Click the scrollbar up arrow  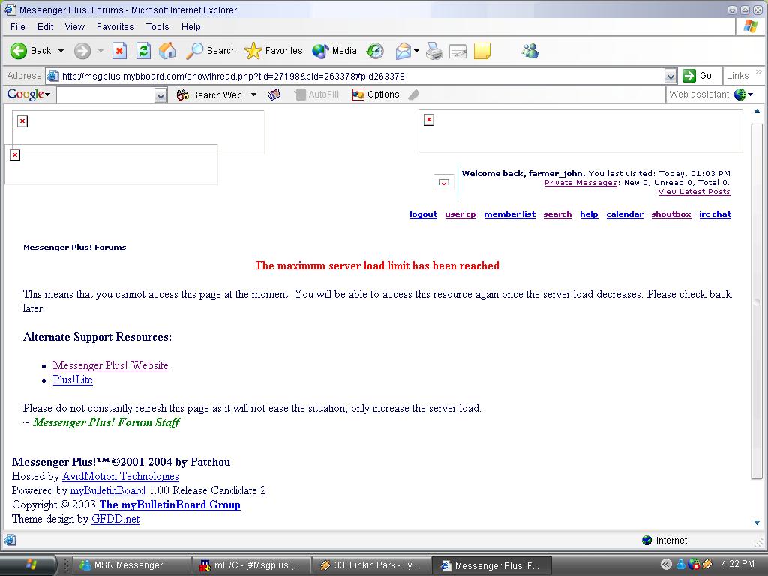point(757,112)
